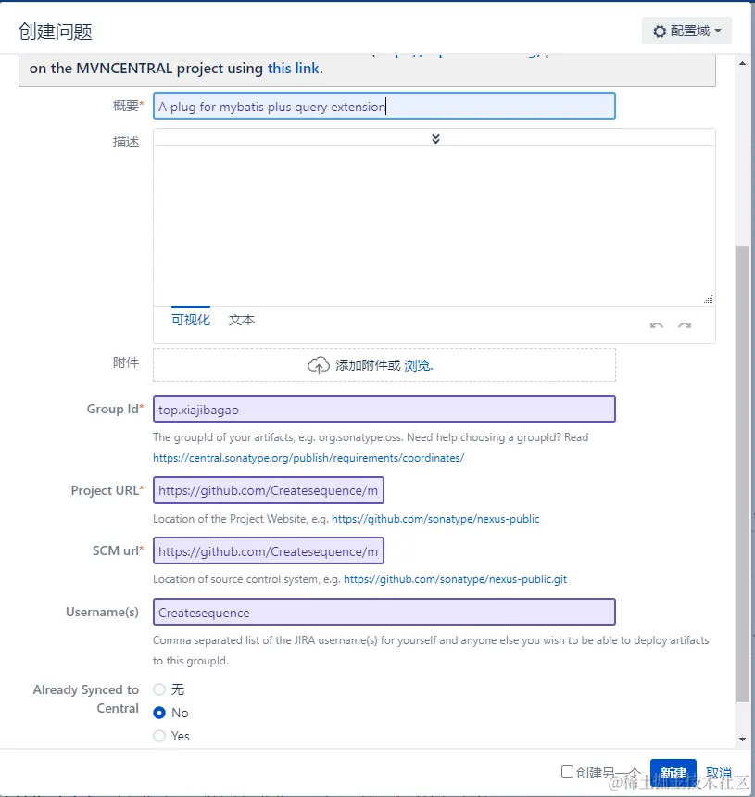The image size is (755, 797).
Task: Click the redo arrow icon
Action: tap(685, 325)
